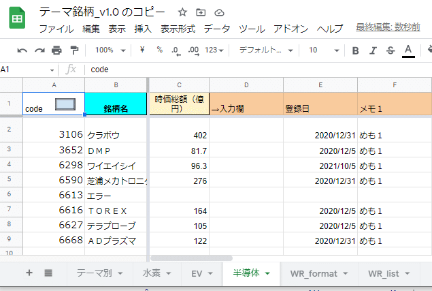The height and width of the screenshot is (291, 432).
Task: Select the 登録日 header cell
Action: (x=320, y=104)
